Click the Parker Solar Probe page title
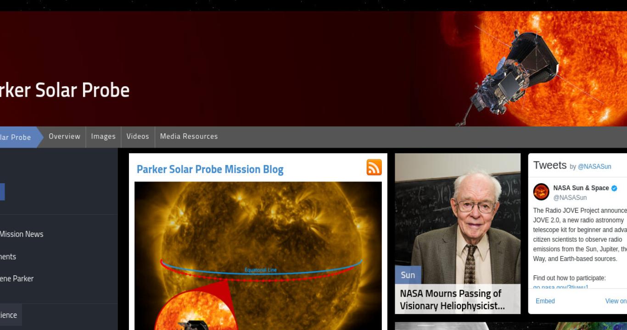This screenshot has height=330, width=627. point(65,90)
